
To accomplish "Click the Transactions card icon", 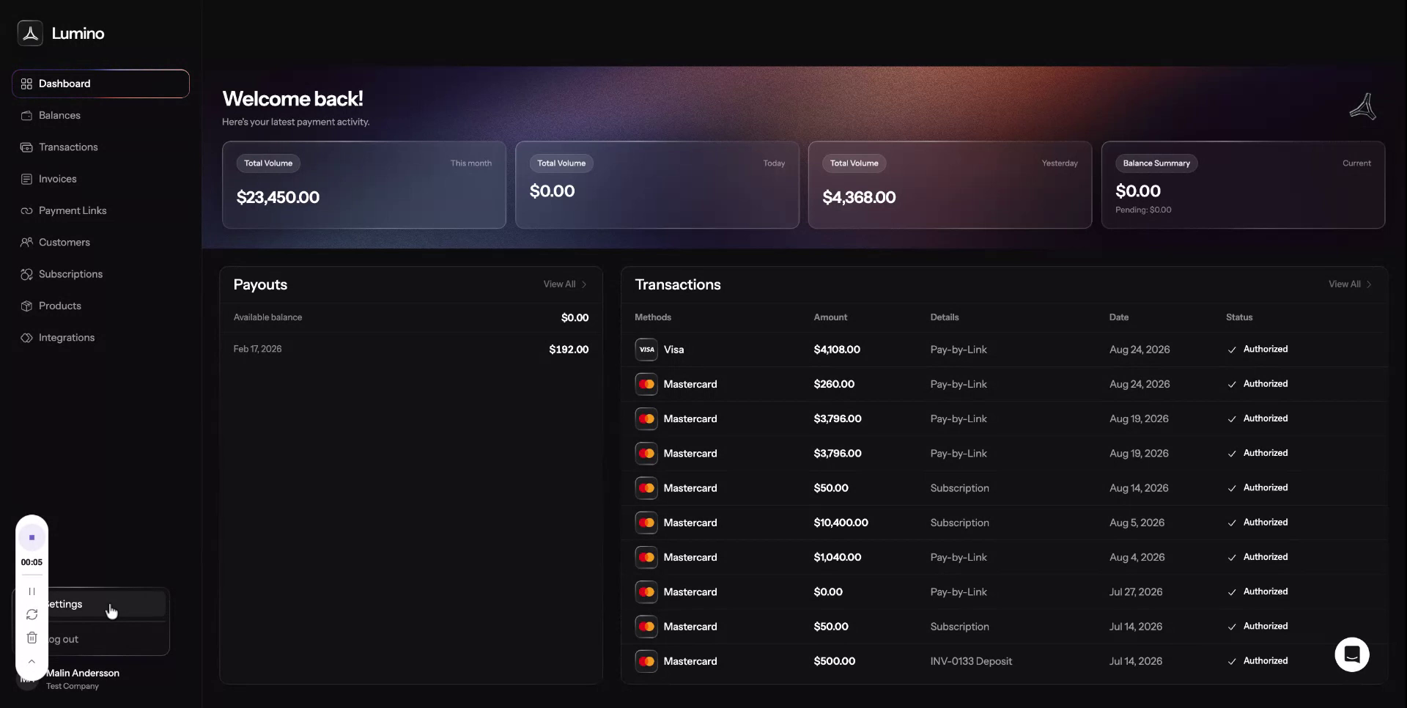I will (x=26, y=147).
